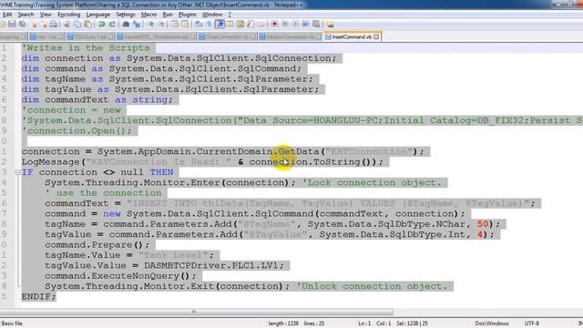
Task: Click the Save Recorded Macro icon
Action: 316,25
